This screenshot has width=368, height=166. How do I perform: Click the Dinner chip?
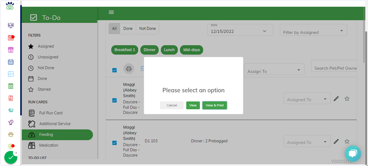tap(150, 50)
